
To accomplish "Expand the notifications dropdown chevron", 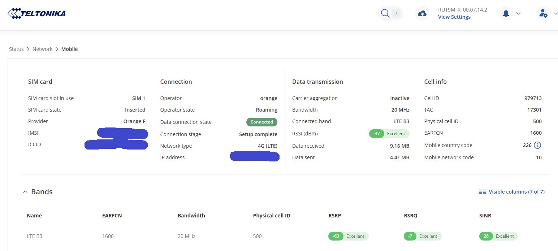I will pos(518,14).
